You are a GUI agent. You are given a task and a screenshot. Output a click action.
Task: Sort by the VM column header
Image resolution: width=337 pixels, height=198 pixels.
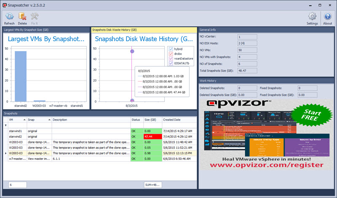point(17,120)
